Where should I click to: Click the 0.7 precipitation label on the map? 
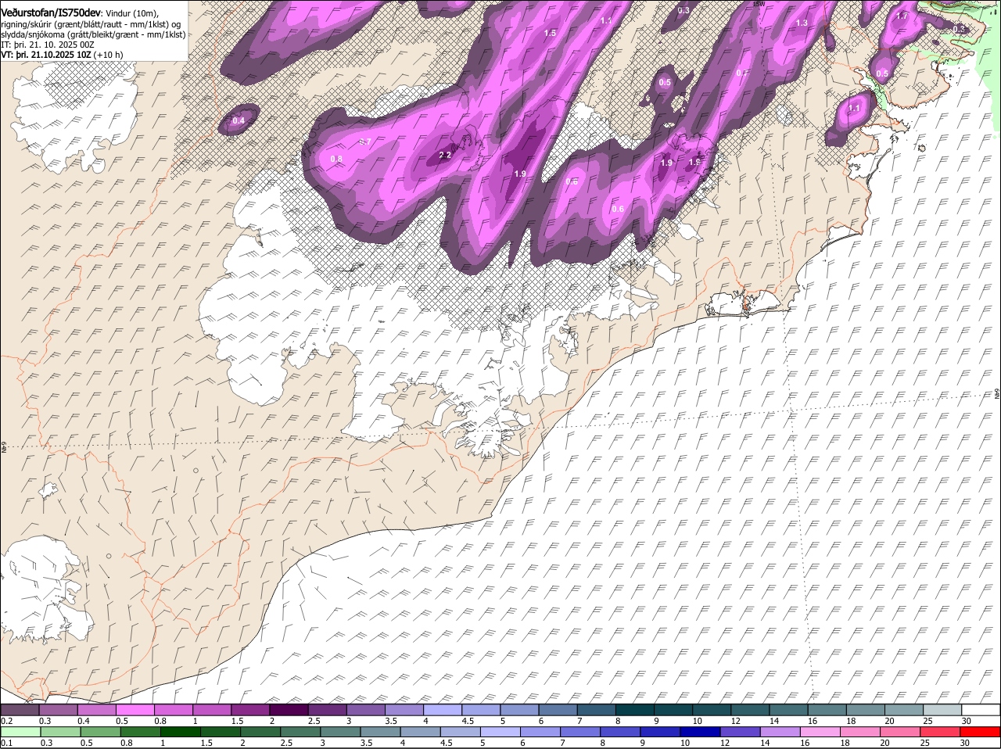pyautogui.click(x=364, y=142)
